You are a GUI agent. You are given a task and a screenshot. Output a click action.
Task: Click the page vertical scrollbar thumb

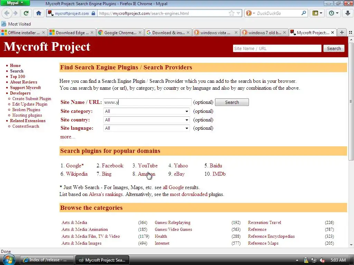pos(351,101)
